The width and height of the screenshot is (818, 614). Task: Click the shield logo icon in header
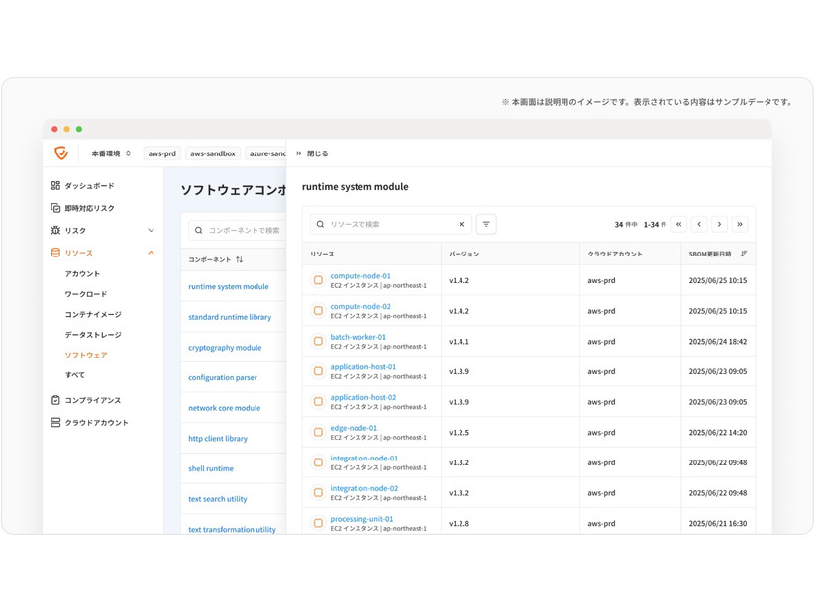61,153
